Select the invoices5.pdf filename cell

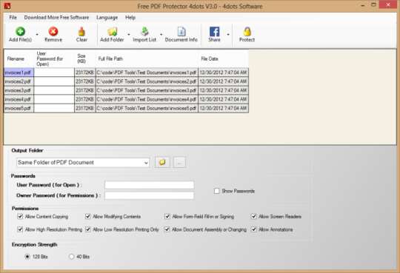pyautogui.click(x=19, y=108)
